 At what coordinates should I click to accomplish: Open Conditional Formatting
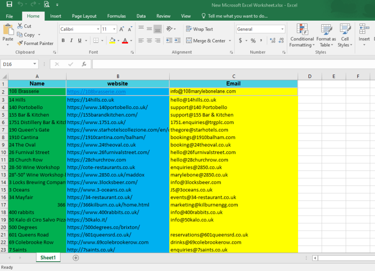coord(302,35)
